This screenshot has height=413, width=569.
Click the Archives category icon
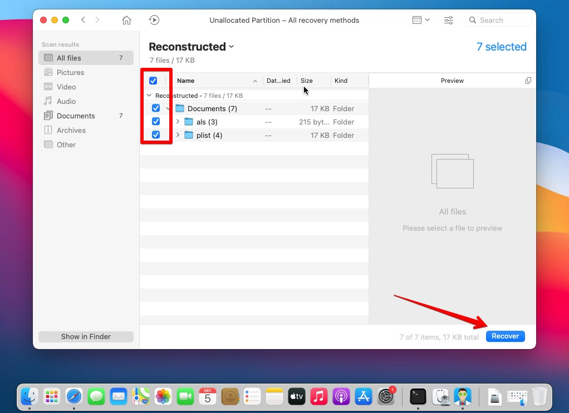(x=48, y=130)
